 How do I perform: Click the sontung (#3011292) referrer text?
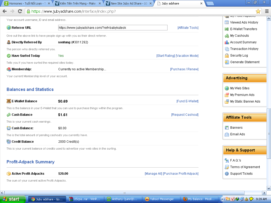pos(73,42)
